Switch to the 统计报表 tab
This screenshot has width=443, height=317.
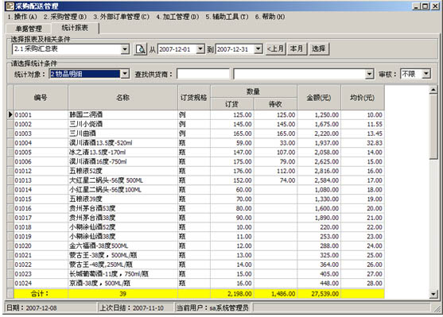point(75,28)
